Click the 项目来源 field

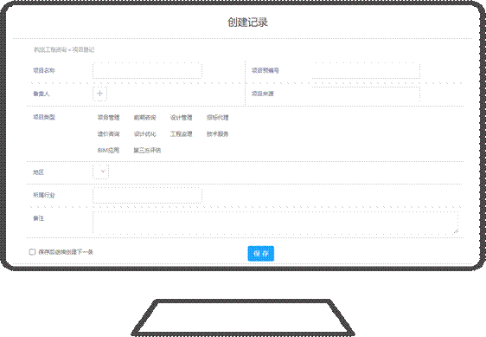point(366,94)
